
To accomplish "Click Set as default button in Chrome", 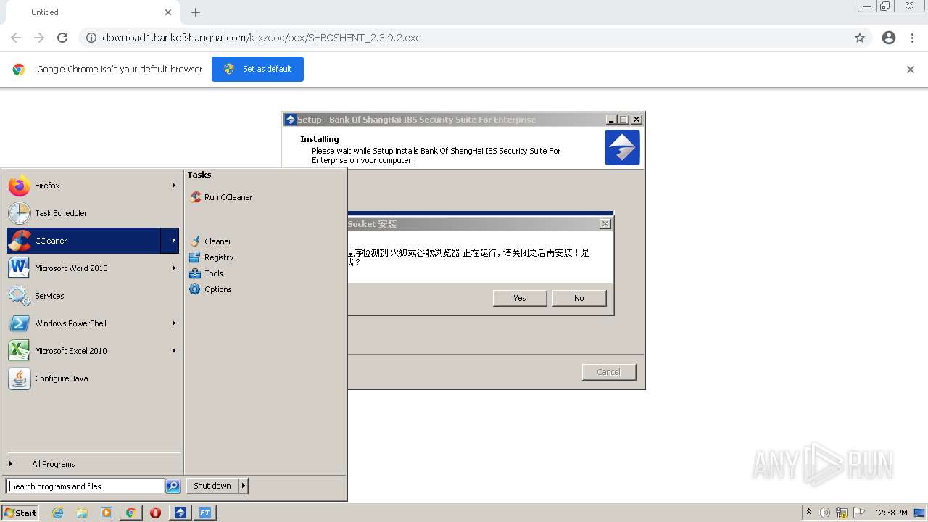I will (257, 69).
